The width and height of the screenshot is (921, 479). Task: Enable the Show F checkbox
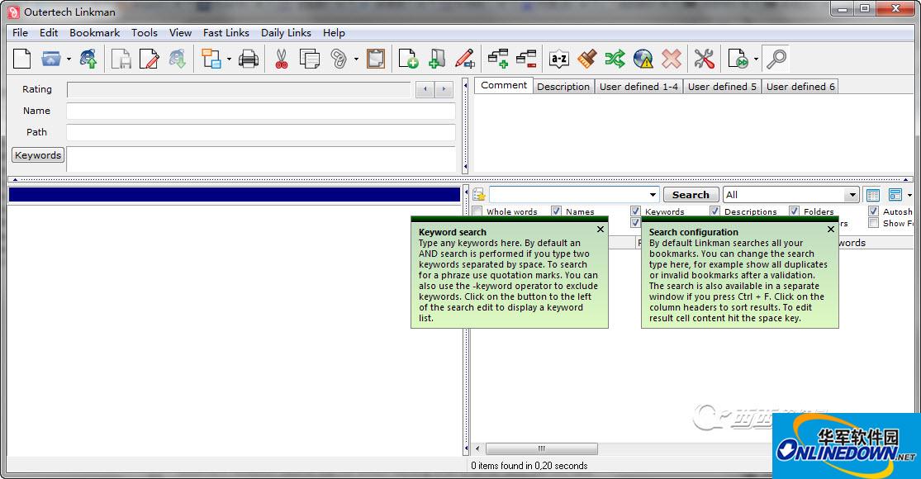pyautogui.click(x=873, y=223)
